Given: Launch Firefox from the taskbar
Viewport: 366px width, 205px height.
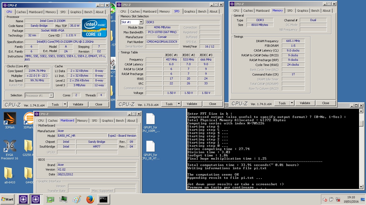Looking at the screenshot, I should tap(90, 199).
